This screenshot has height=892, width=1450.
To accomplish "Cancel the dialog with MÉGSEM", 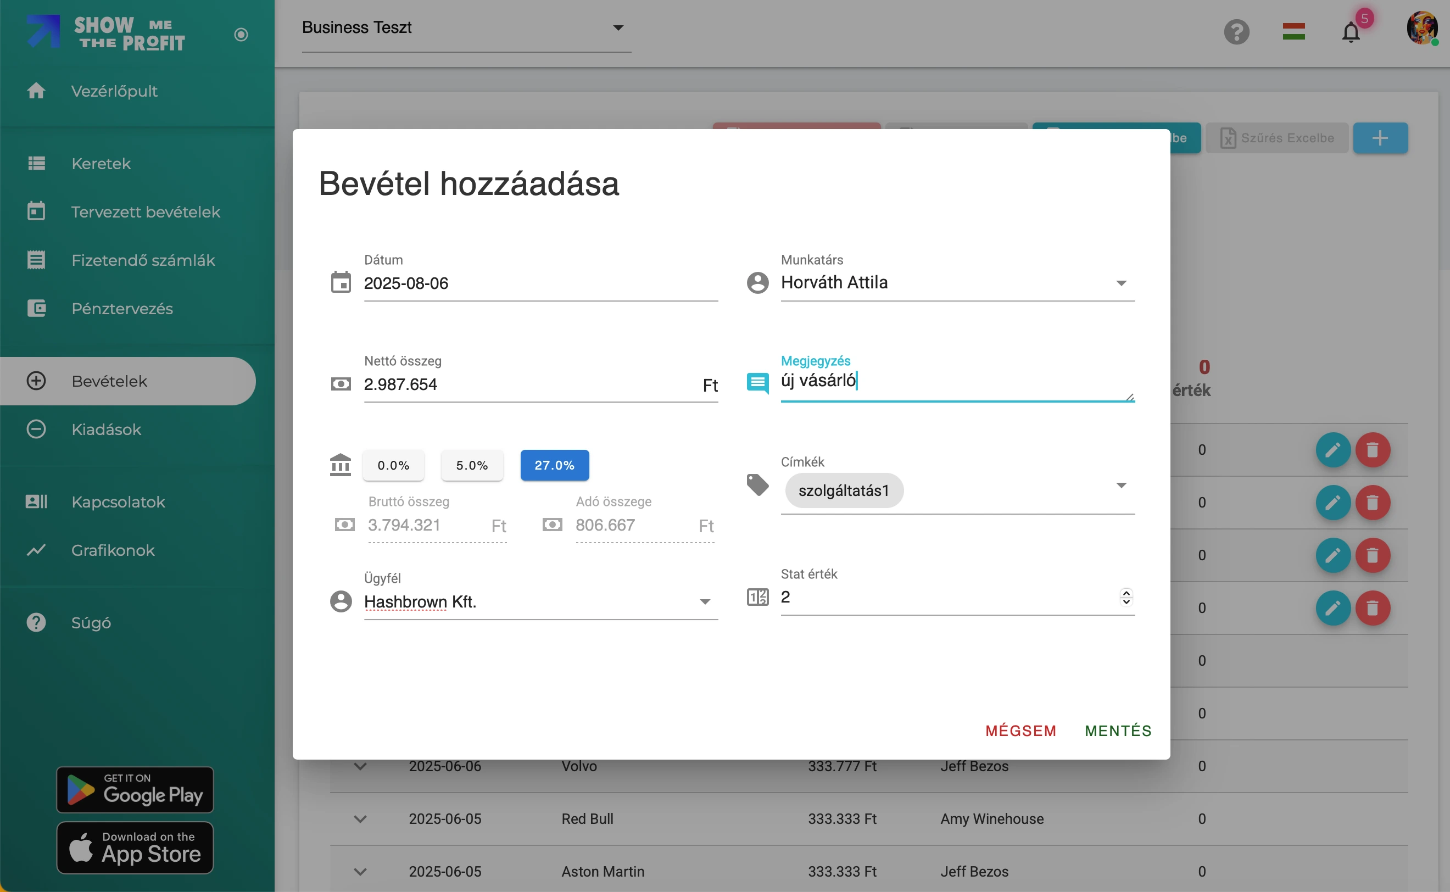I will pos(1020,731).
